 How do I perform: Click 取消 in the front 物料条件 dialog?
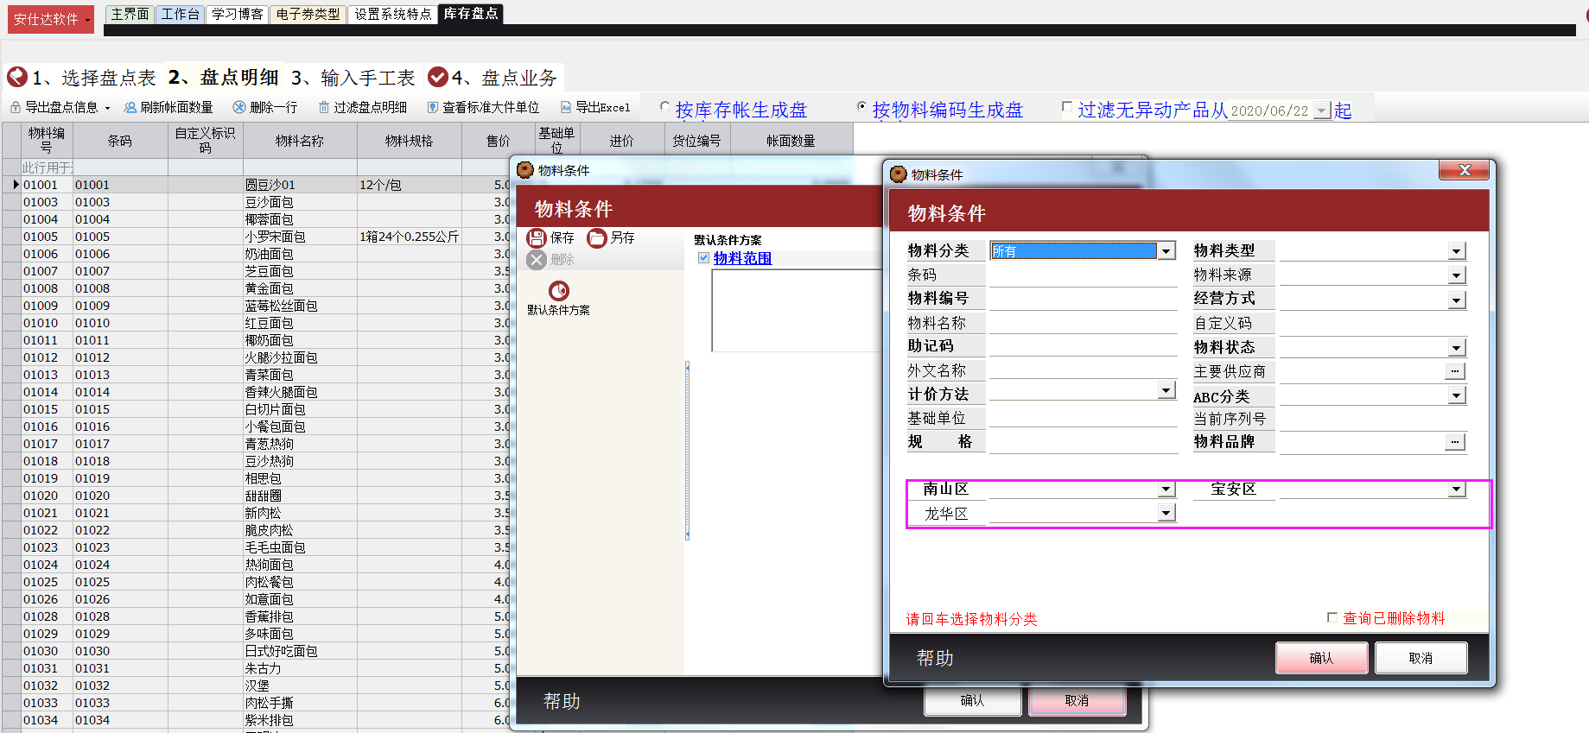click(1421, 658)
